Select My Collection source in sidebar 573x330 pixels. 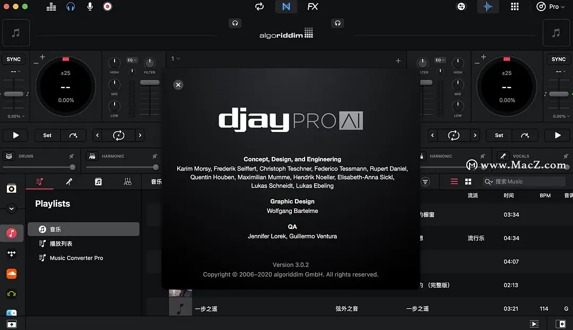pos(11,189)
